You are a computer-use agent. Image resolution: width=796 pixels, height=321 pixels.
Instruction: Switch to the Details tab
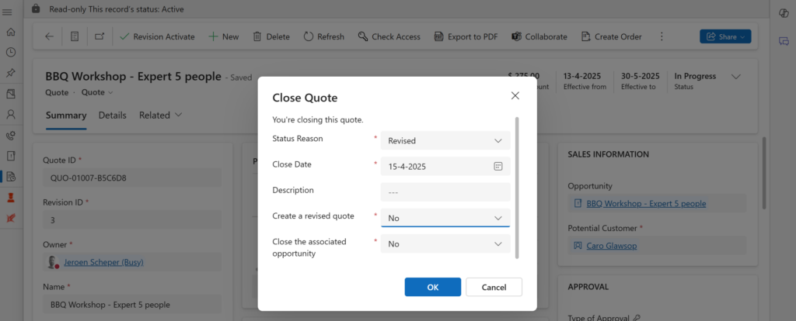click(x=112, y=115)
